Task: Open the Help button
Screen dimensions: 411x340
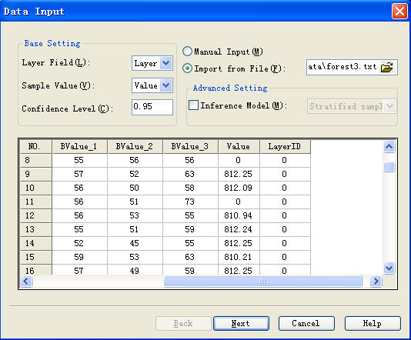Action: coord(373,324)
